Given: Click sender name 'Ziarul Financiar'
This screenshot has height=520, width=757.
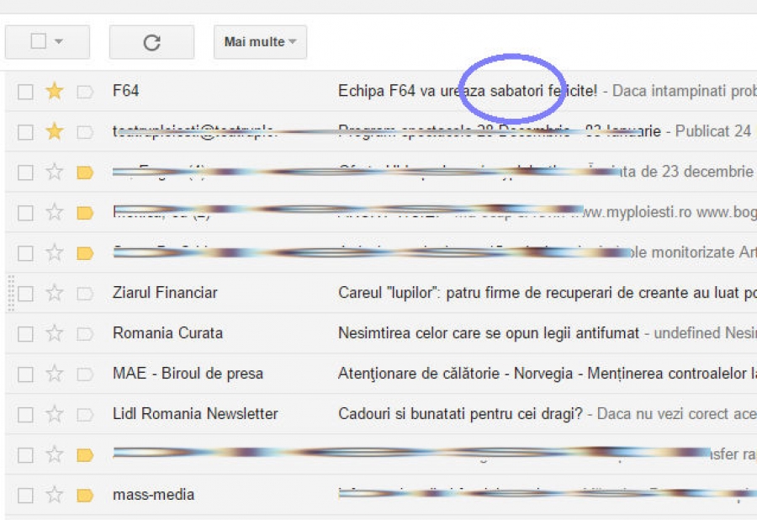Looking at the screenshot, I should pos(165,293).
